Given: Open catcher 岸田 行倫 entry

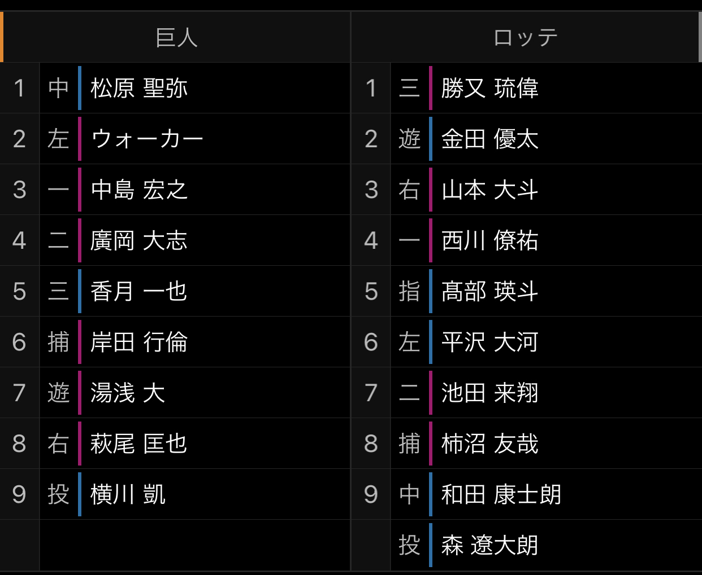Looking at the screenshot, I should click(139, 342).
